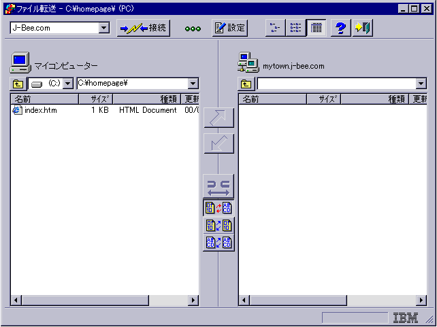Click the exit door icon

click(363, 28)
